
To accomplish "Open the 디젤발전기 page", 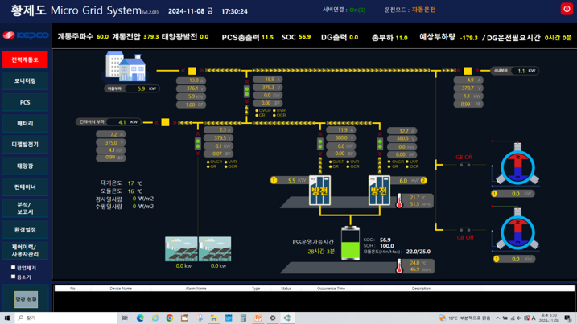I will (25, 145).
